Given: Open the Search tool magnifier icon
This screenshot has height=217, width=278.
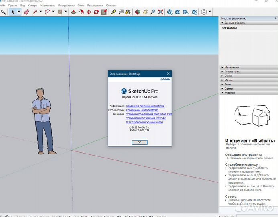Looking at the screenshot, I should coord(3,12).
